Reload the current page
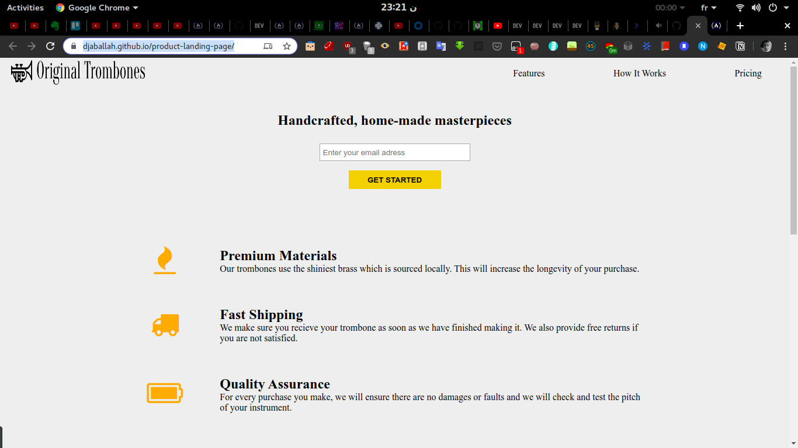 tap(50, 46)
